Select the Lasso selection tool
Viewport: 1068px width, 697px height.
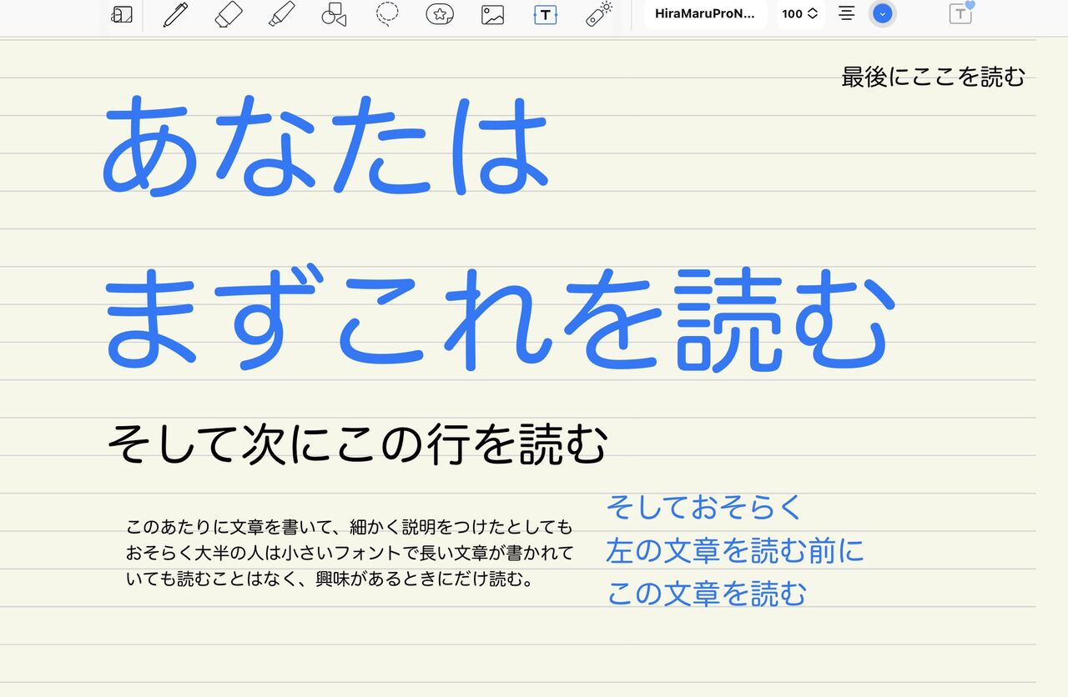pyautogui.click(x=386, y=14)
